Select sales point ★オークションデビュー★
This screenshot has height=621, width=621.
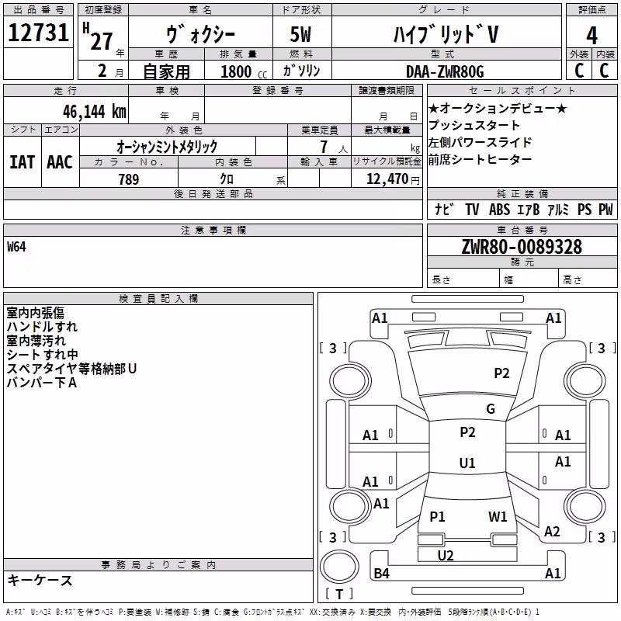coord(498,108)
